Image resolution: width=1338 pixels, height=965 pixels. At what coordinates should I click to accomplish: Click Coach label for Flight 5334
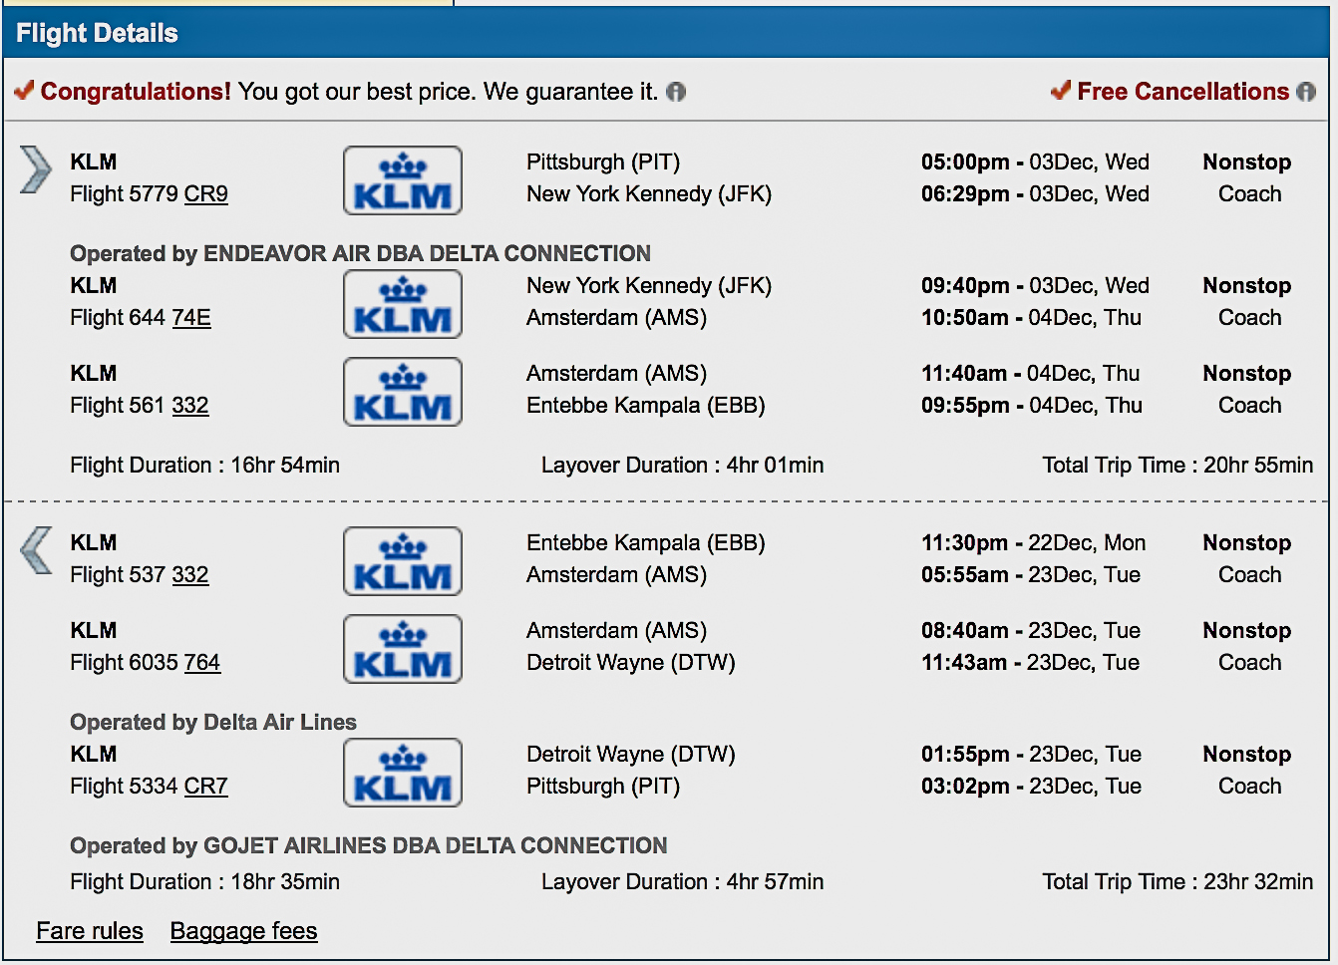coord(1250,787)
